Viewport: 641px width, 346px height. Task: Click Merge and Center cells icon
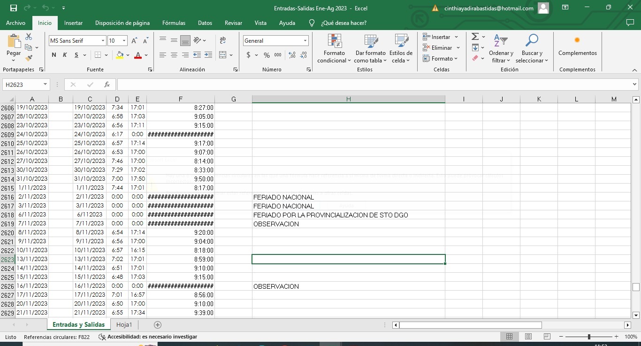(x=223, y=55)
